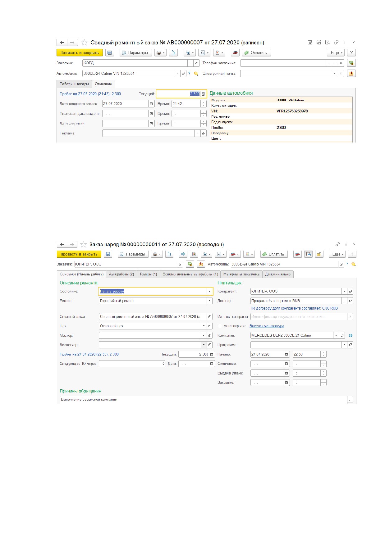The height and width of the screenshot is (544, 385).
Task: Expand the Мастер dropdown
Action: pyautogui.click(x=204, y=336)
